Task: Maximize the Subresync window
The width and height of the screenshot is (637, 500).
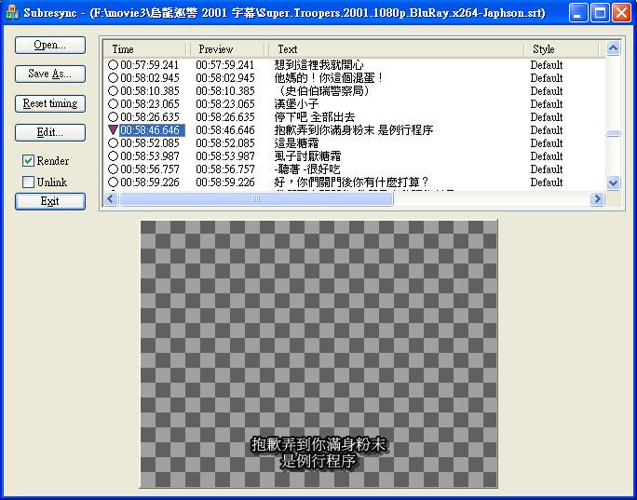Action: point(599,13)
